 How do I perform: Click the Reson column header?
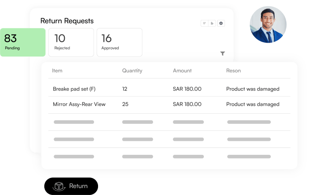click(233, 71)
